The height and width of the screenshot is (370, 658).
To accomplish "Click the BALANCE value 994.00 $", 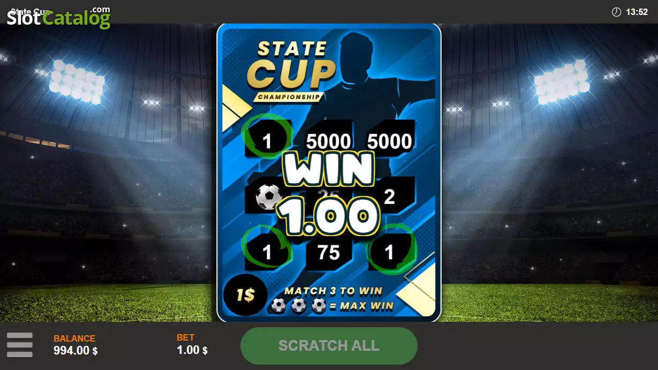I will (x=75, y=351).
